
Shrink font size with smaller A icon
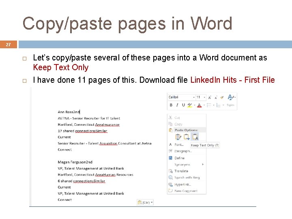pos(216,97)
